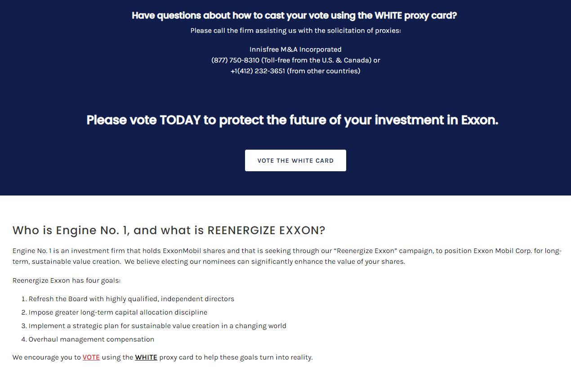
Task: Click the Please call the firm line
Action: [x=295, y=31]
